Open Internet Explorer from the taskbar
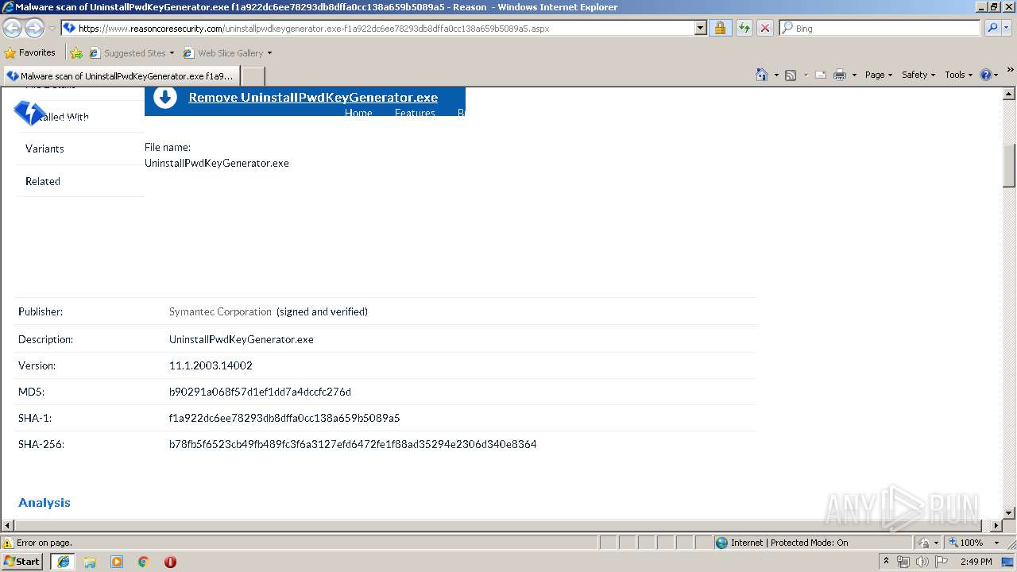 coord(63,562)
